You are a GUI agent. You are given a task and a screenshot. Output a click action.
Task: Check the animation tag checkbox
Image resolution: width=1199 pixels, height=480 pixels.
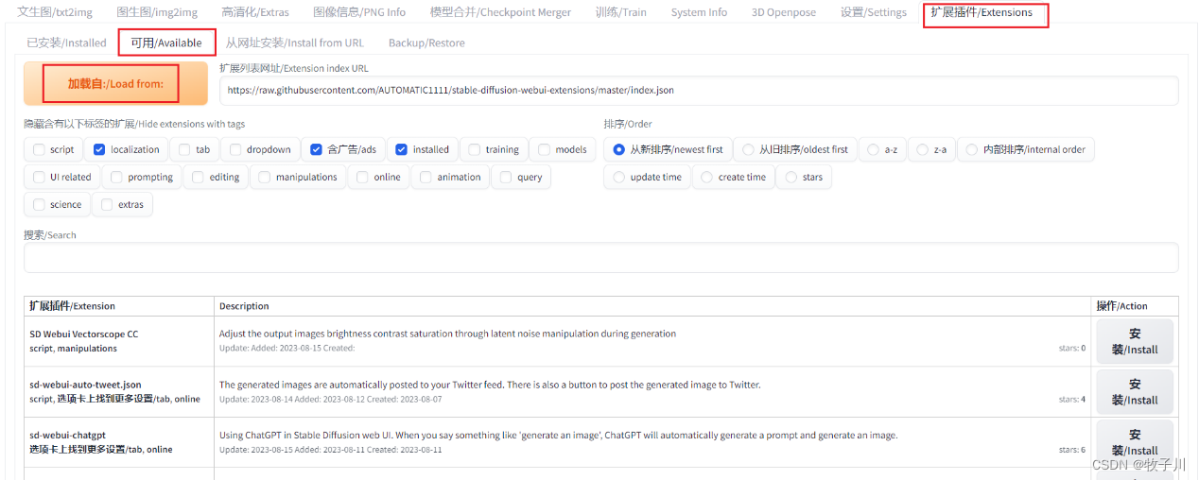click(426, 177)
